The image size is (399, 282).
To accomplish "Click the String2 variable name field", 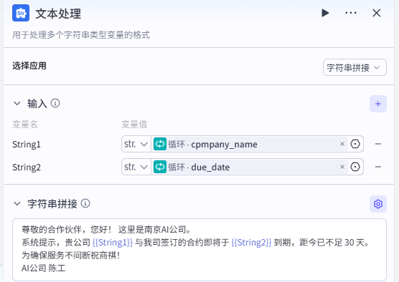I will (x=27, y=167).
